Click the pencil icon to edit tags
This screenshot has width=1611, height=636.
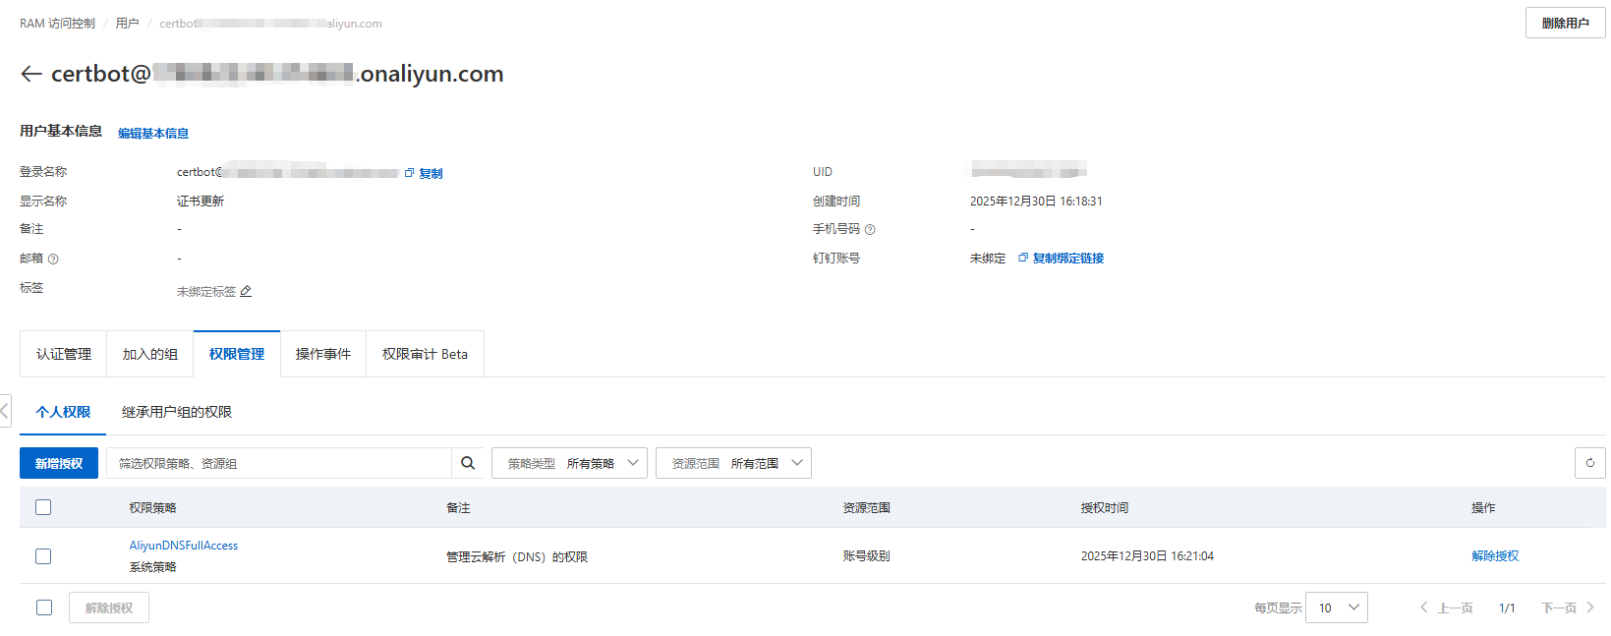click(246, 291)
